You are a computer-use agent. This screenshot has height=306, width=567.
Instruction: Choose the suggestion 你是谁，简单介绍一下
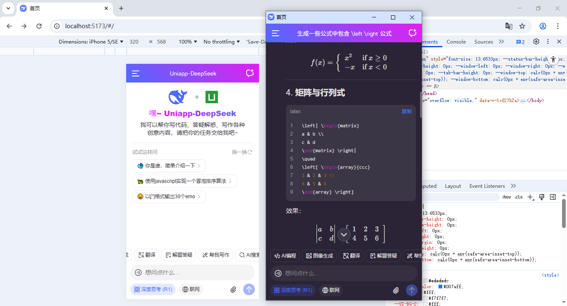pyautogui.click(x=169, y=166)
